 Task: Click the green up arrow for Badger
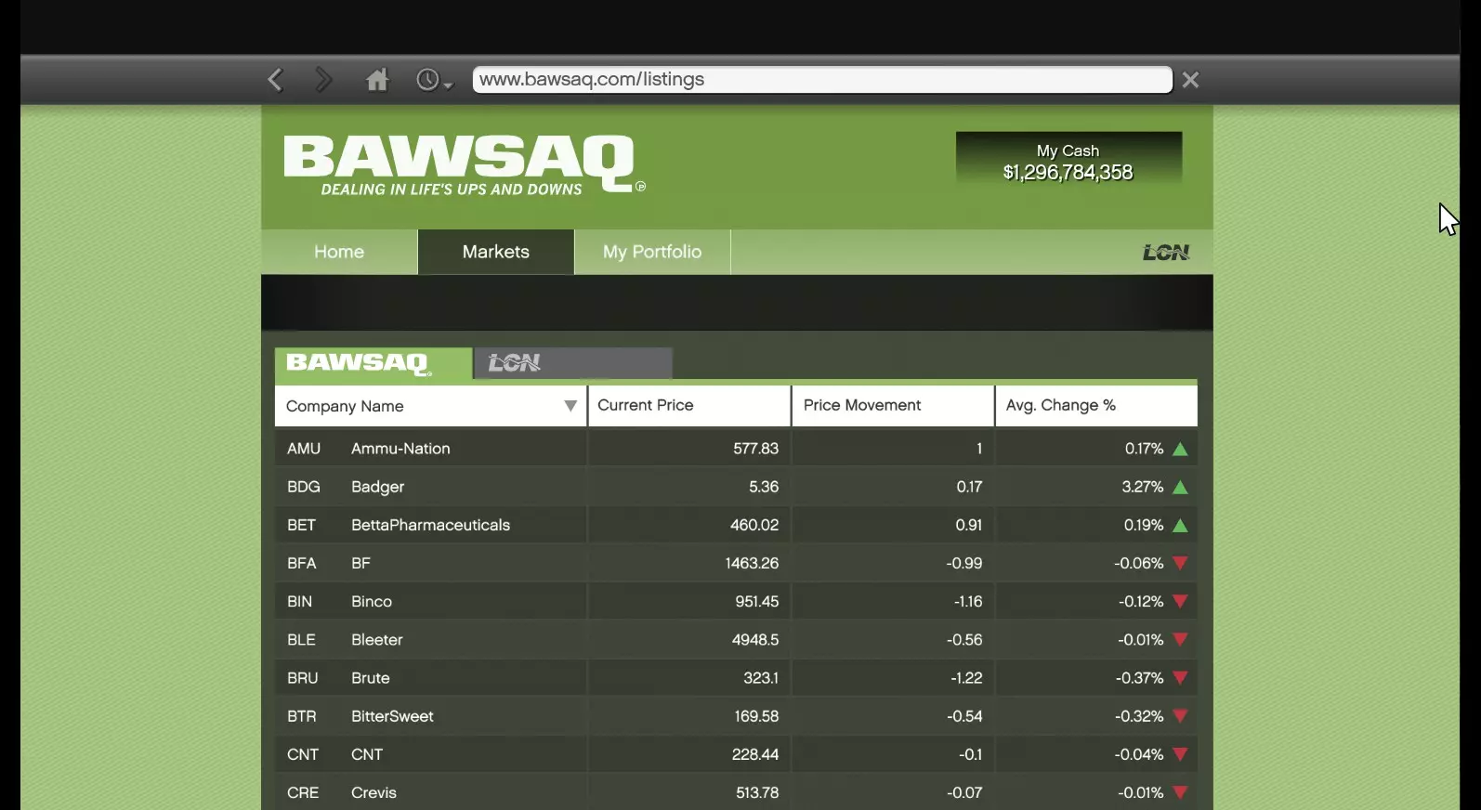(1180, 488)
